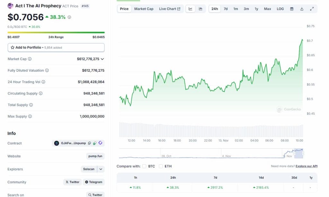
Task: Click the 24 Hour Trading Vol value $1,068,428,064
Action: 91,82
